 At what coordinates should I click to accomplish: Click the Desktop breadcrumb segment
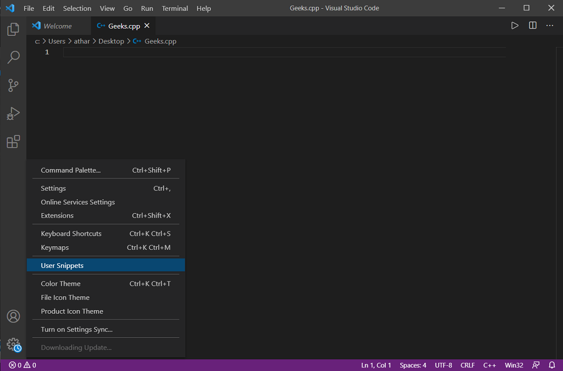[111, 41]
